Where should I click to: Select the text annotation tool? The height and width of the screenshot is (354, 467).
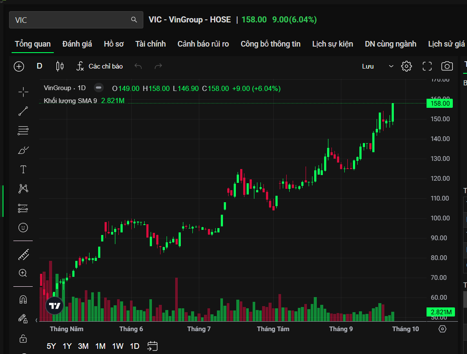pyautogui.click(x=23, y=169)
